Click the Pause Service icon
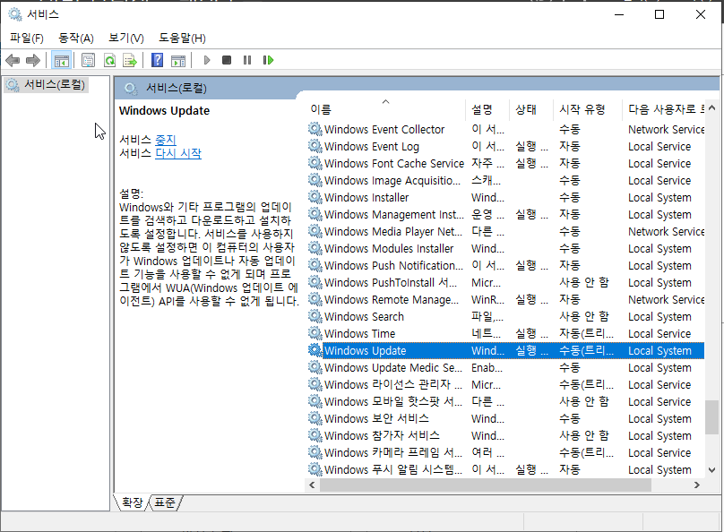The height and width of the screenshot is (532, 724). (247, 60)
